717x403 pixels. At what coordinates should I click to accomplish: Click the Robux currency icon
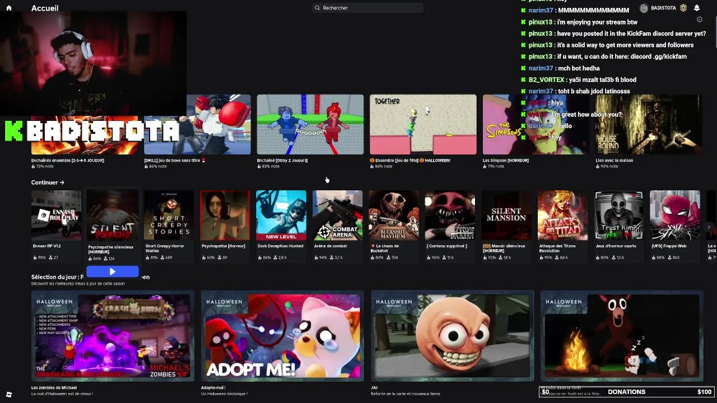click(683, 8)
